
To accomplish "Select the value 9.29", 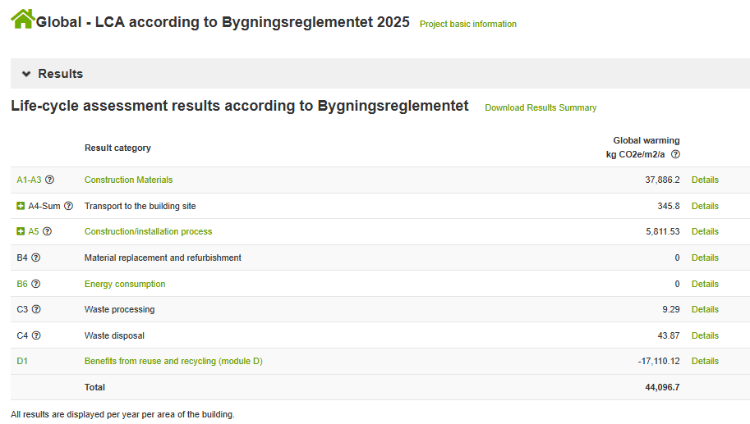I will [670, 309].
